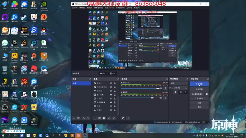Screen dimensions: 246x138
Task: Mute the 桌面音频 speaker icon
Action: coord(161,98)
